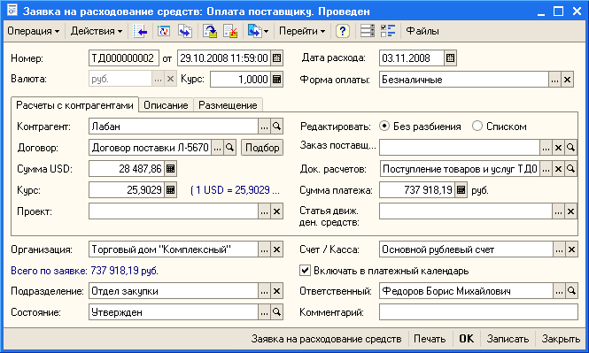Open the Перейти dropdown menu
This screenshot has width=589, height=353.
click(x=302, y=31)
